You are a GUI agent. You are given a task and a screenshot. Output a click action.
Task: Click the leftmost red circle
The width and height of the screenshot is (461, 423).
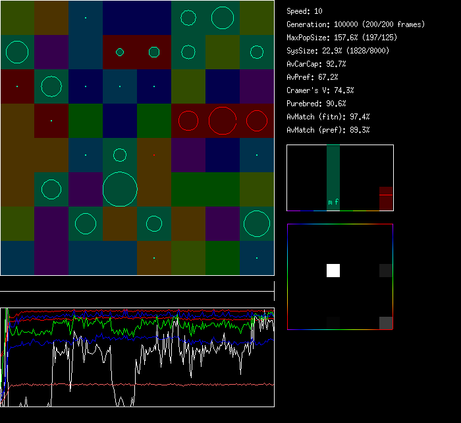pyautogui.click(x=188, y=121)
